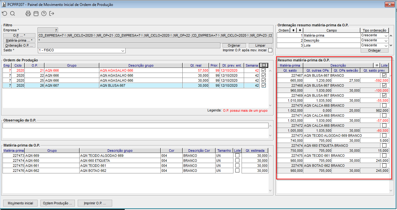Toggle Lote checkbox for AQN 660 ETIQUETA row
Viewport: 397px width, 210px height.
pyautogui.click(x=238, y=161)
